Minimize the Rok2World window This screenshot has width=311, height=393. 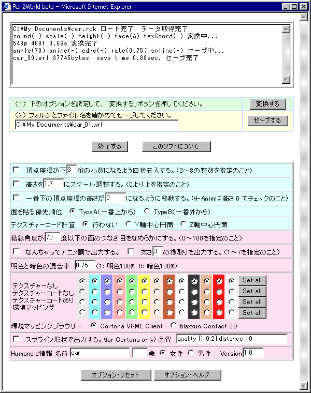(286, 7)
